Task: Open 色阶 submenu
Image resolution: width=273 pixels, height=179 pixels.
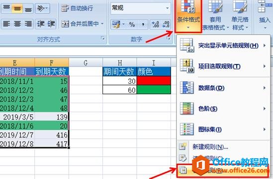Action: [x=223, y=109]
